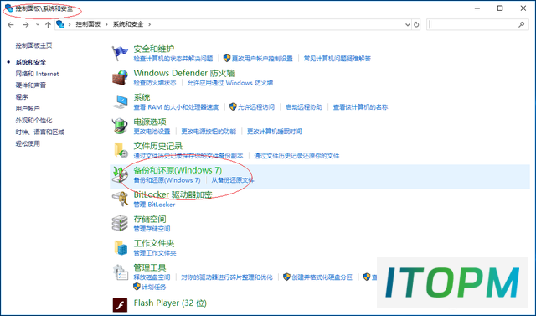This screenshot has height=316, width=536.
Task: Click 创建并格式化硬盘分区 link
Action: point(322,277)
